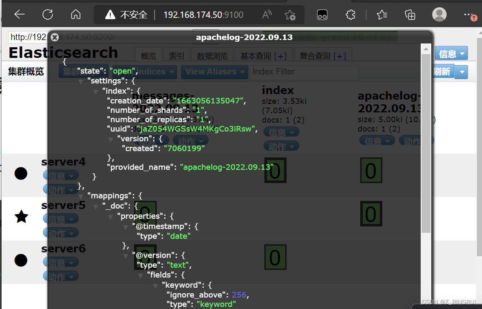The height and width of the screenshot is (309, 482).
Task: Click the server4 node circle icon
Action: 21,174
